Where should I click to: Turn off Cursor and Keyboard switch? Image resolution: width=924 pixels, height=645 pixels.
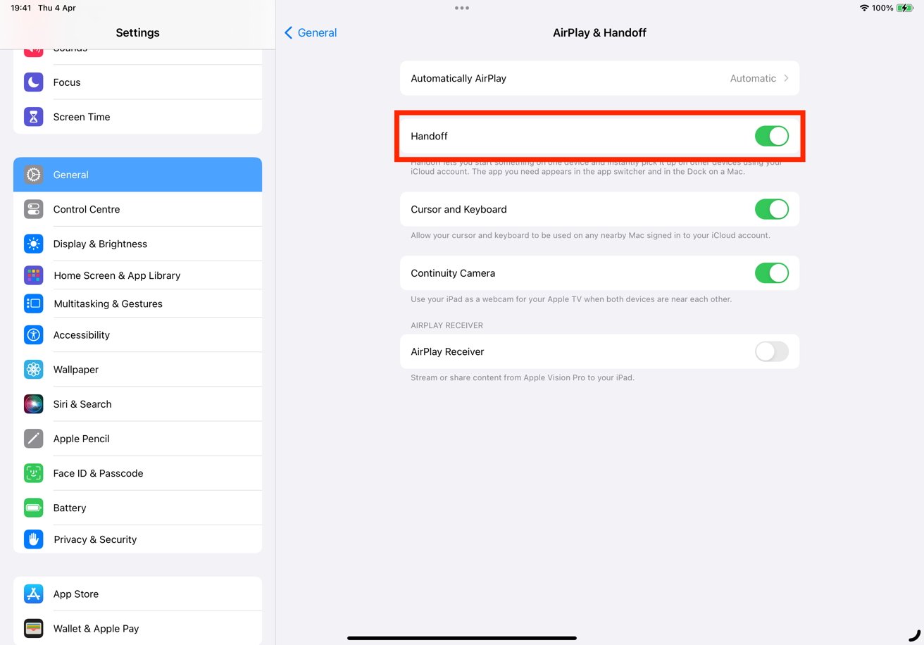pos(771,209)
